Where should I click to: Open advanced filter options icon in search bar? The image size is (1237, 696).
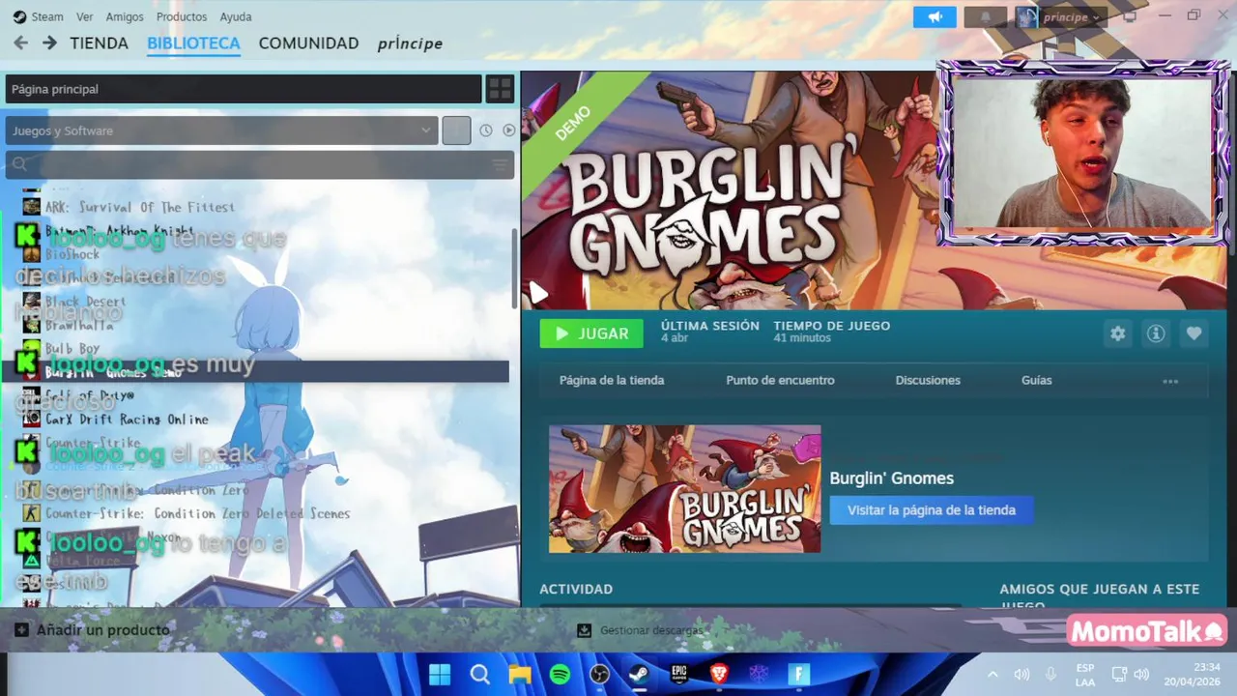point(500,165)
